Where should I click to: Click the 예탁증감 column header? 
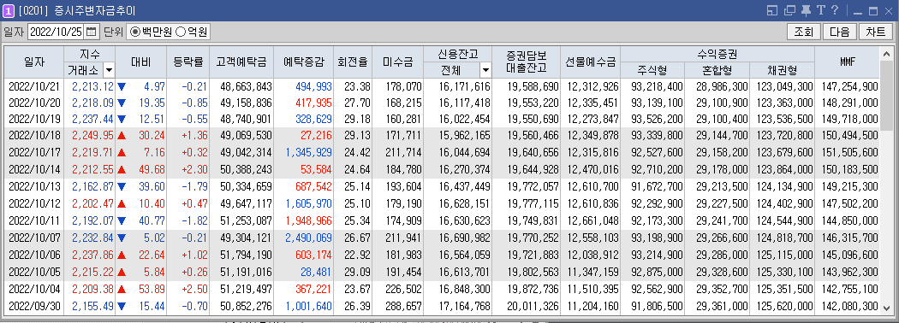[304, 62]
